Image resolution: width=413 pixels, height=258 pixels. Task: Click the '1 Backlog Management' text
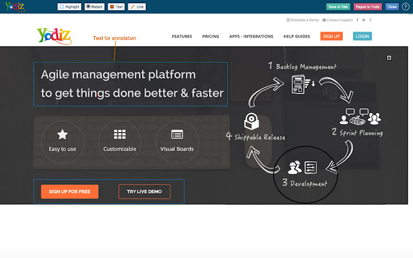(x=303, y=66)
